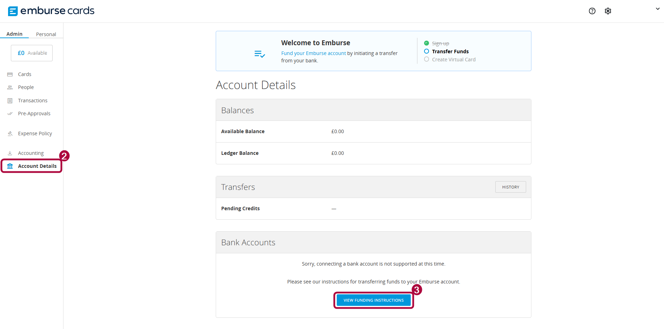Viewport: 664px width, 329px height.
Task: Click the Sign up step label
Action: 441,43
